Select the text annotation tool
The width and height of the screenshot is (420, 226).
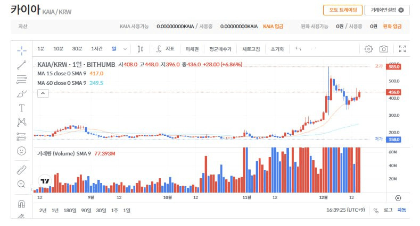pos(22,108)
